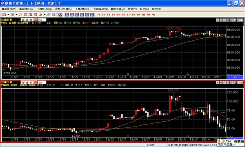
Task: Click the F3 shortcut button
Action: 109,15
